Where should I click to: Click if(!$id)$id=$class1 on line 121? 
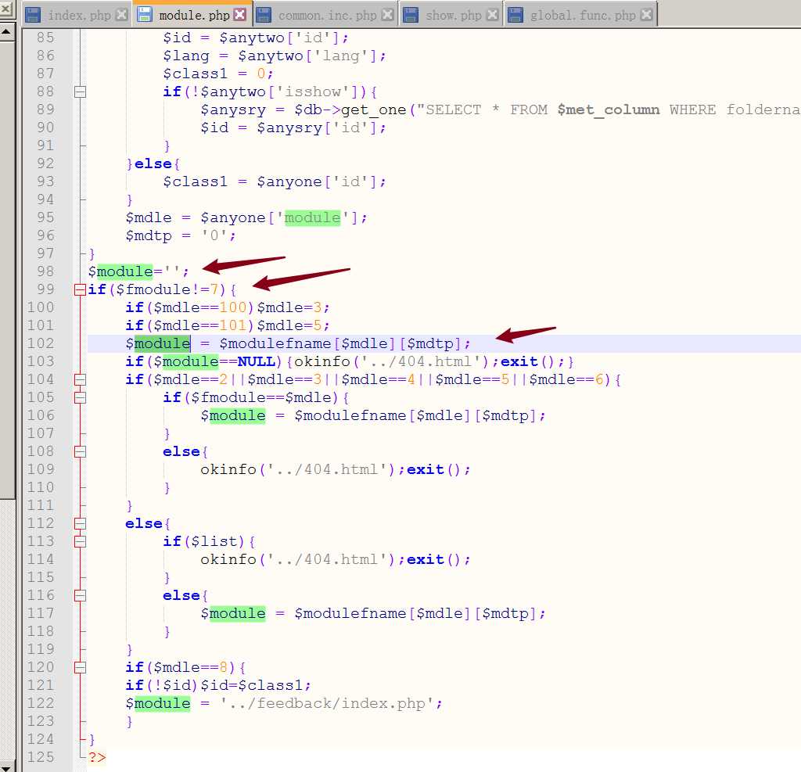[218, 685]
